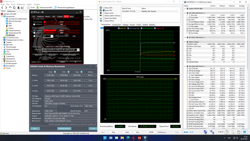Click Обновления драйверов magnifier icon
The height and width of the screenshot is (141, 250).
[55, 8]
